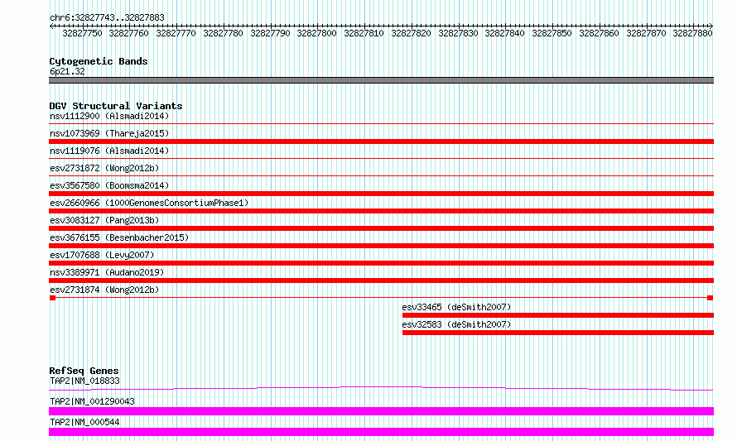The height and width of the screenshot is (441, 737).
Task: Select transcript TAP2|NM_018833 label
Action: pos(84,381)
